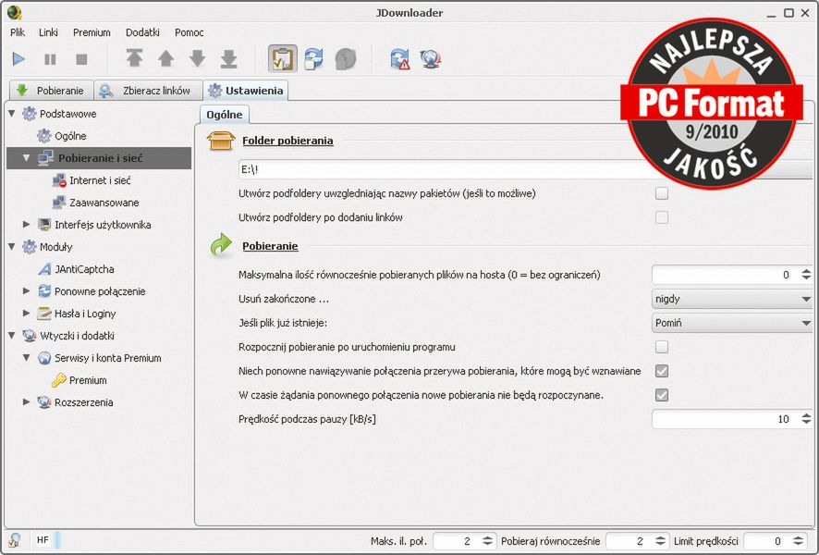
Task: Adjust 'Pobieraj równocześnie' spinner arrows
Action: click(x=660, y=541)
